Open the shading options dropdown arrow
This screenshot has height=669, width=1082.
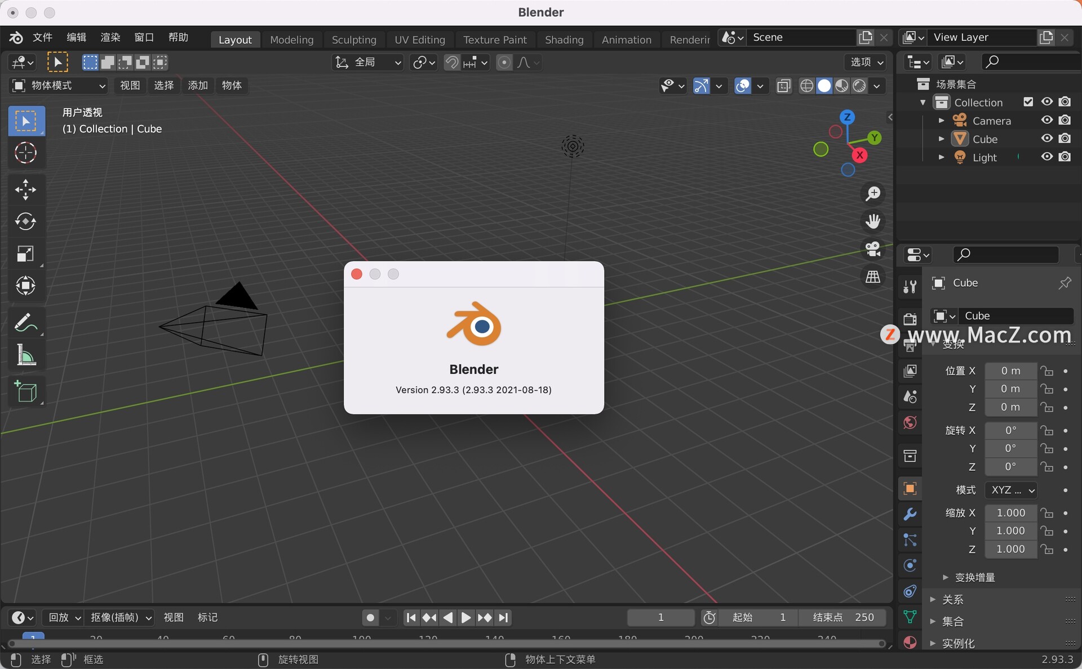pyautogui.click(x=877, y=86)
